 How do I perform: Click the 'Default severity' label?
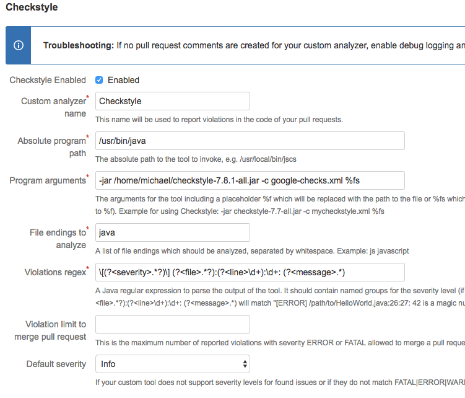tap(56, 364)
